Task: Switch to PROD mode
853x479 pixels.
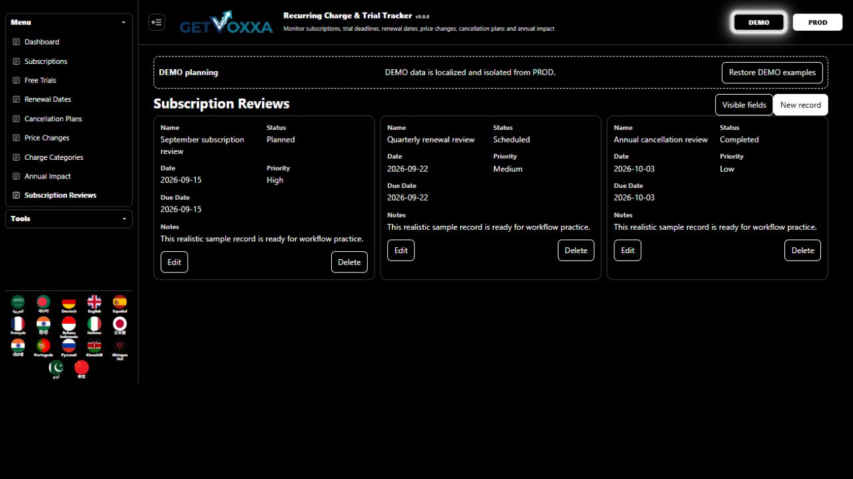Action: [x=818, y=22]
